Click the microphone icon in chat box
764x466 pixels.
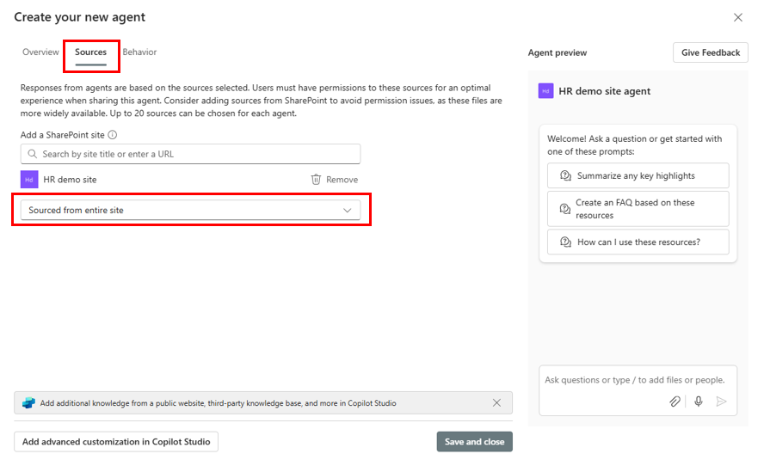point(699,402)
